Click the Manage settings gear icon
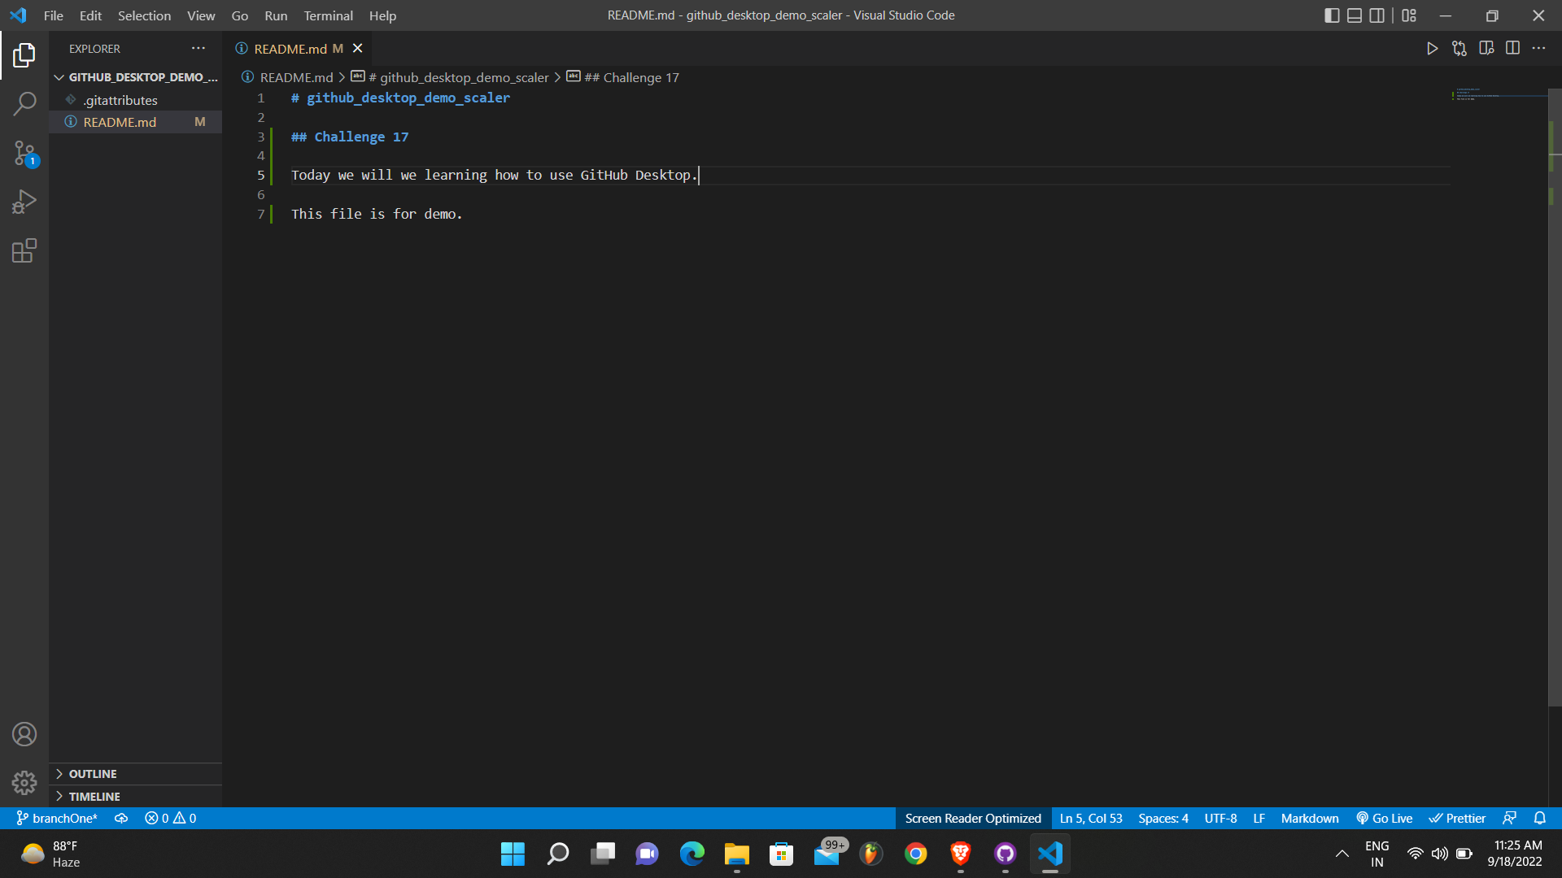Screen dimensions: 1562x878 [24, 782]
